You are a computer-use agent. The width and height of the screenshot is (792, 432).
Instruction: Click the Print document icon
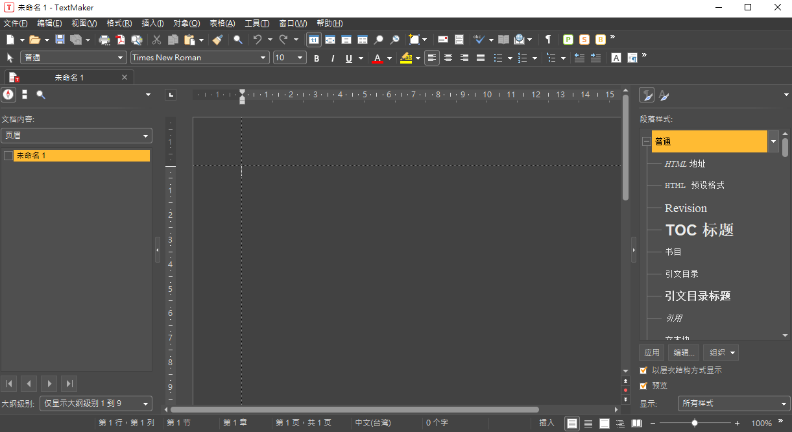104,39
